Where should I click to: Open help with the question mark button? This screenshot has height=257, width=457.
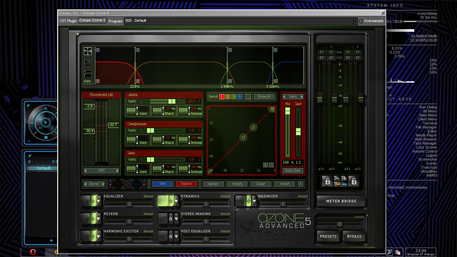pos(300,184)
